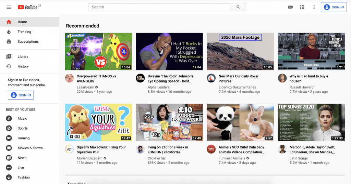Image resolution: width=351 pixels, height=184 pixels.
Task: Click the Library icon in sidebar
Action: (9, 56)
